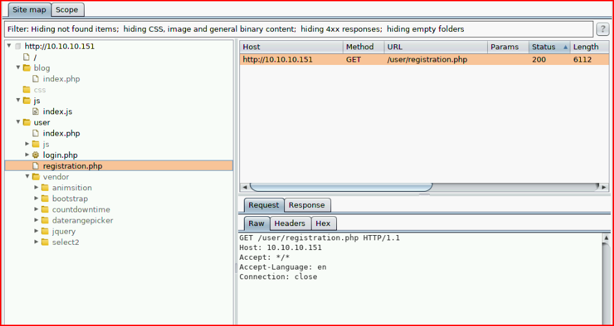This screenshot has height=326, width=614.
Task: Click the blog folder icon
Action: coord(27,68)
